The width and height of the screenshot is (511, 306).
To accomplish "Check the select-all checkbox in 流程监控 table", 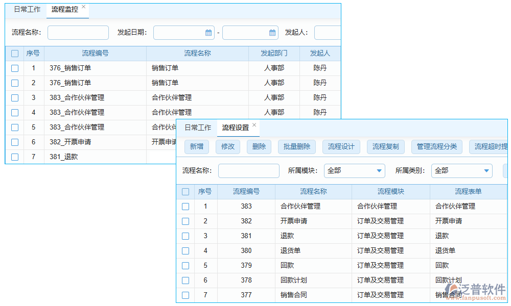I will pos(14,53).
